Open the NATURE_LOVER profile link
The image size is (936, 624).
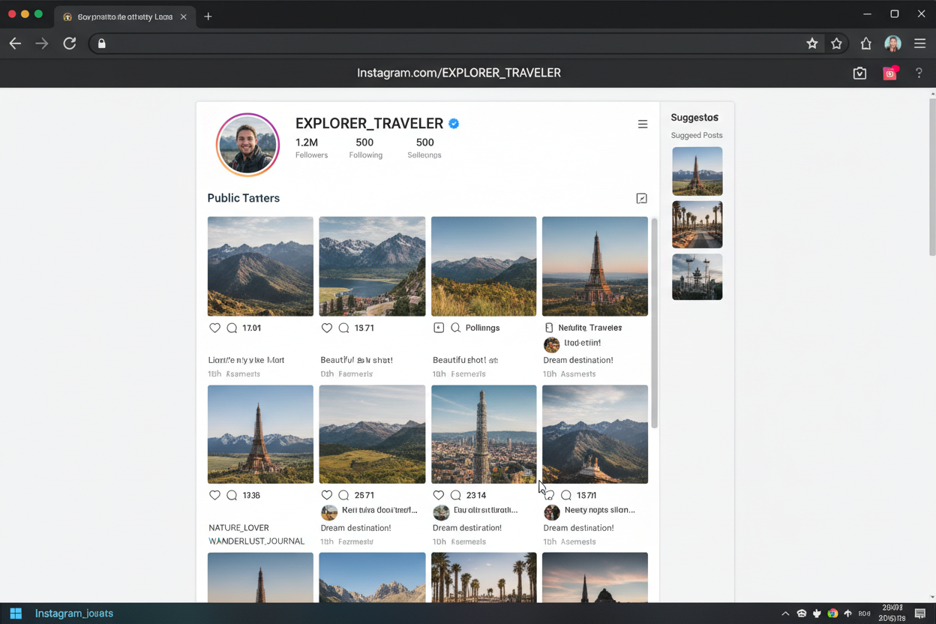click(x=238, y=527)
